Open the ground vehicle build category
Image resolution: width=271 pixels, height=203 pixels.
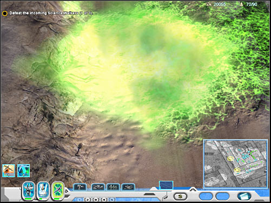pos(98,187)
